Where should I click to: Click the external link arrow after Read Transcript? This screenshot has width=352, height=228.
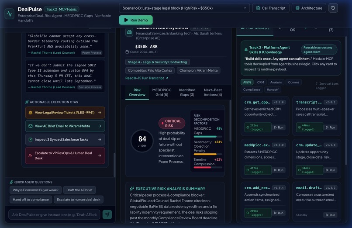[167, 78]
